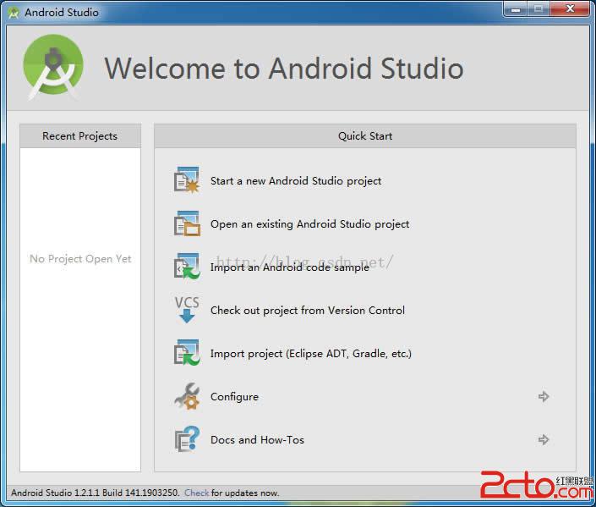The image size is (596, 507).
Task: Click the Docs and How-Tos question icon
Action: [x=187, y=439]
